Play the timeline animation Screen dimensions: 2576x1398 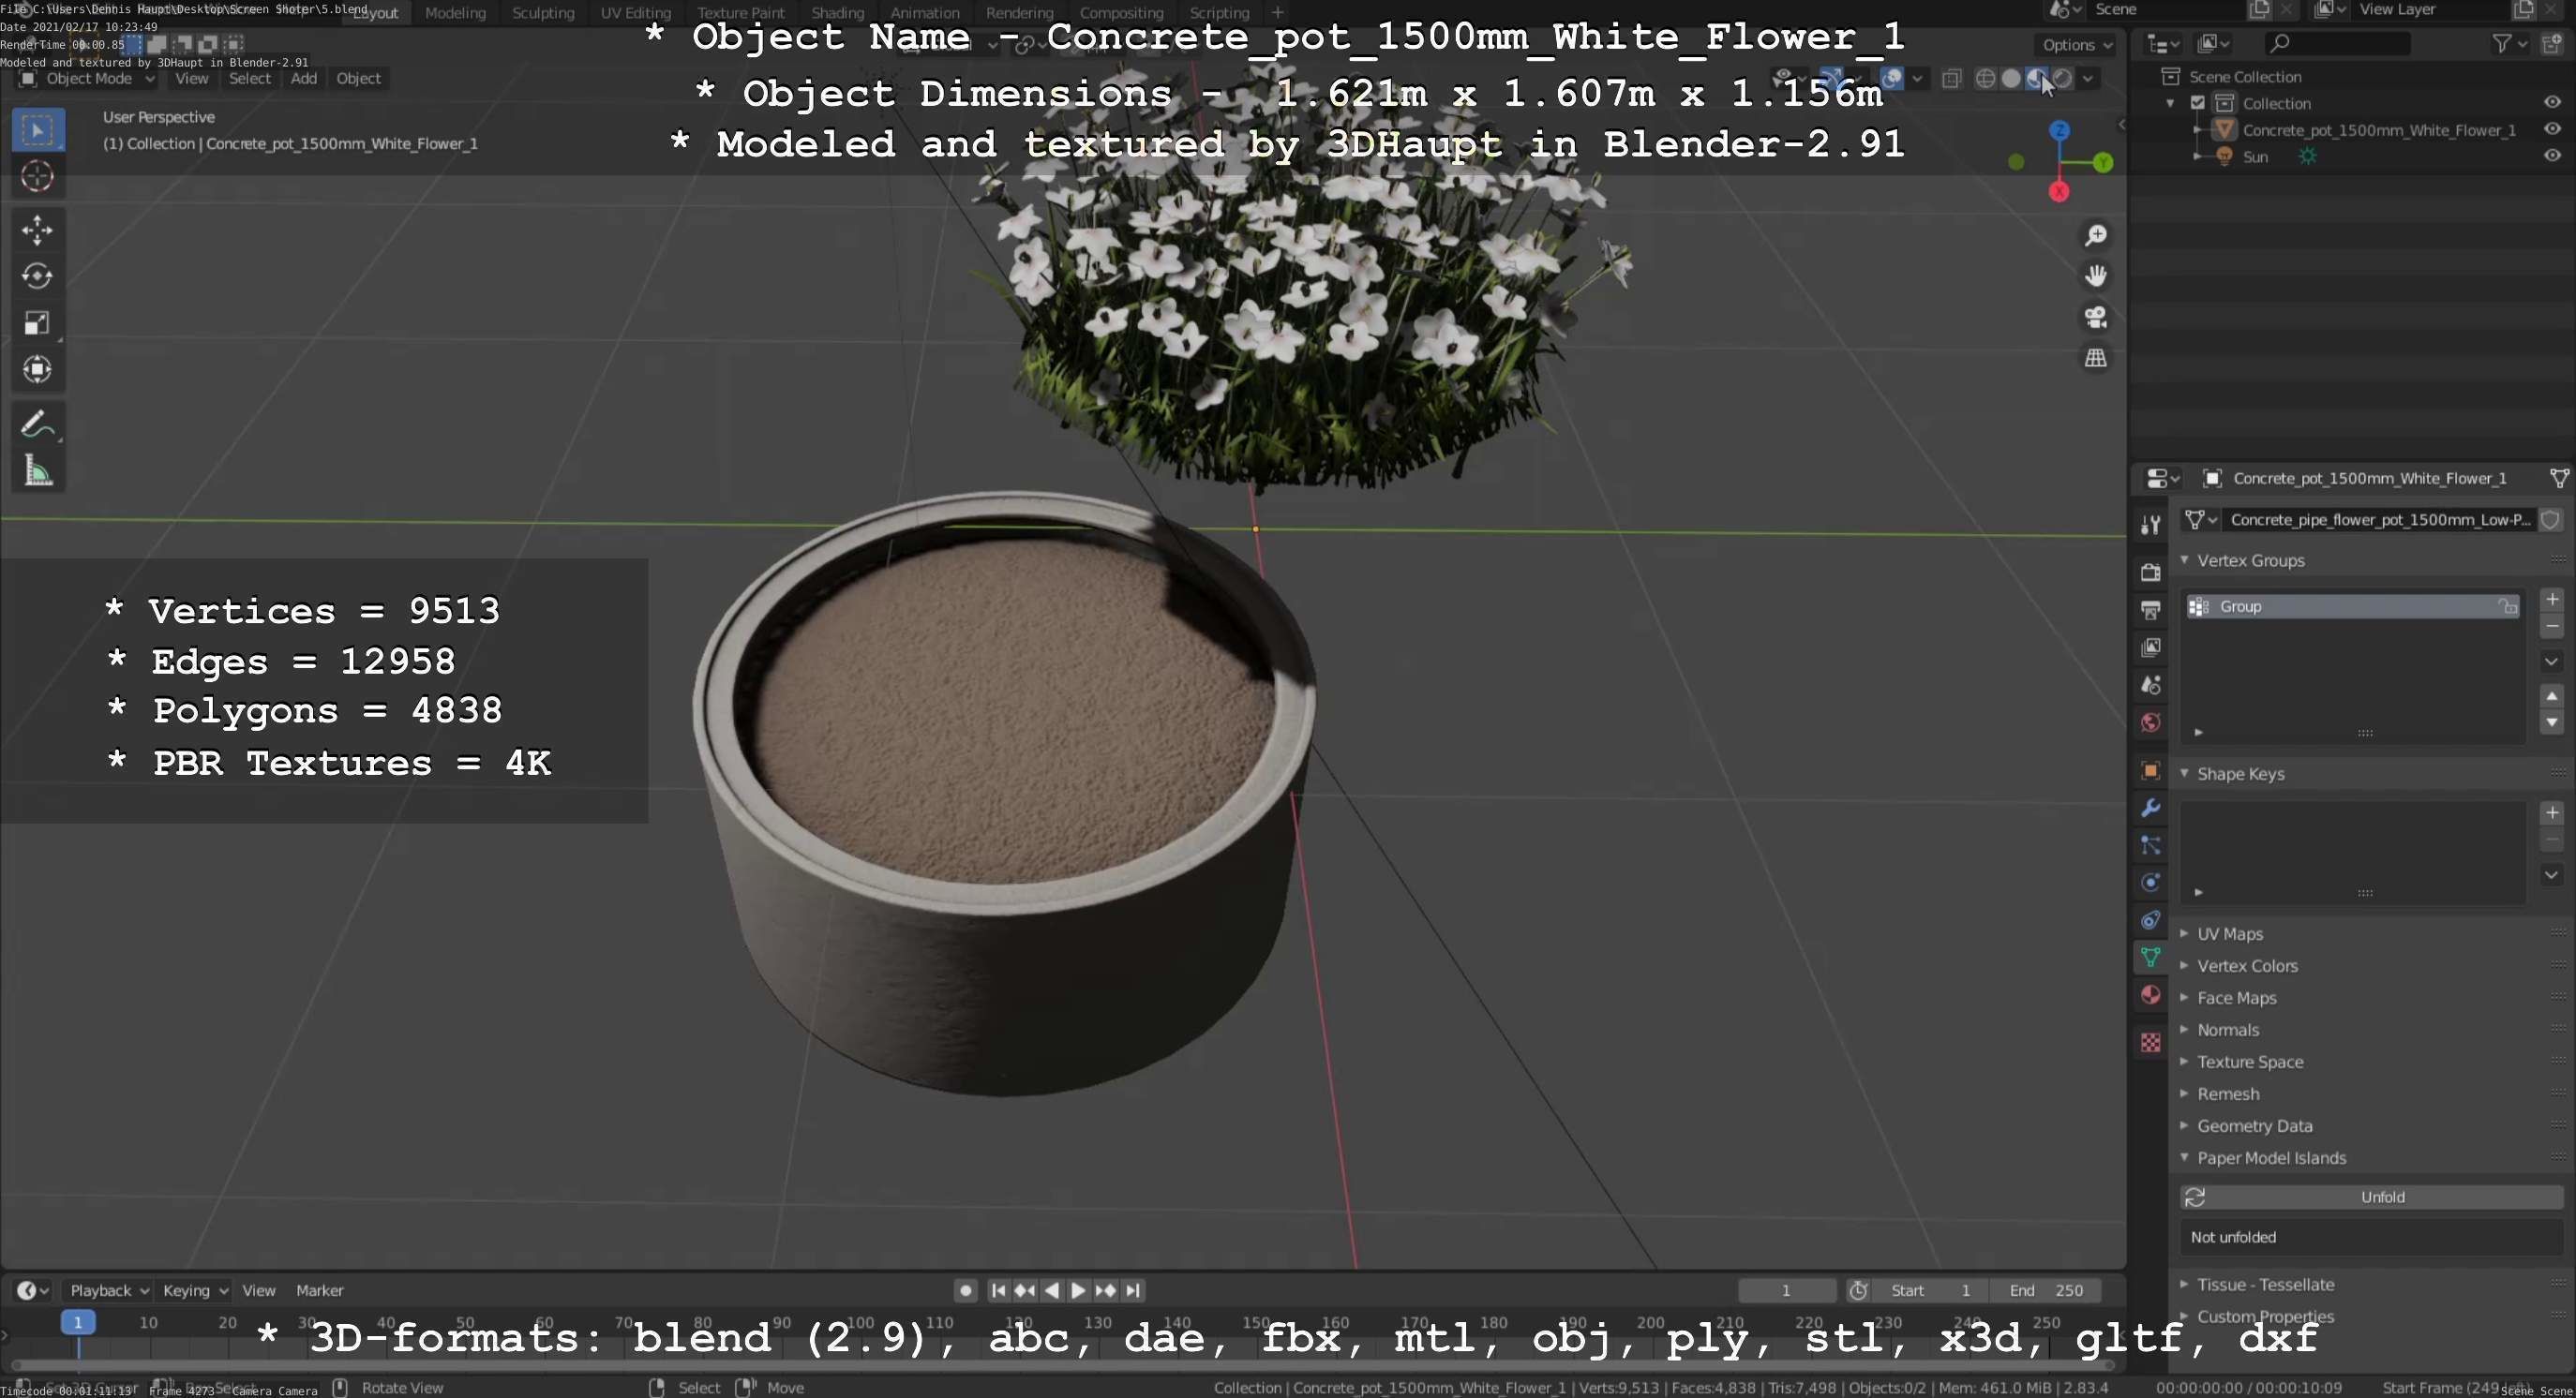tap(1078, 1290)
